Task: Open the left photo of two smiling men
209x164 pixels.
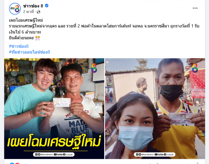Action: [x=54, y=108]
